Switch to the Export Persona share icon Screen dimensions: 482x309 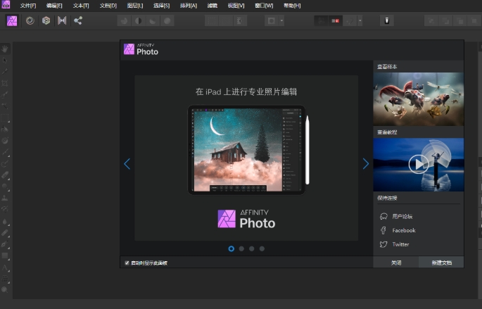point(78,21)
